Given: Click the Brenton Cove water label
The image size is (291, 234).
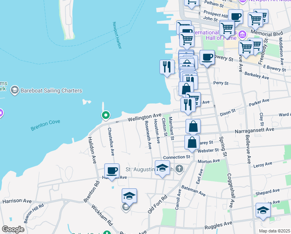Looking at the screenshot, I should [x=45, y=125].
